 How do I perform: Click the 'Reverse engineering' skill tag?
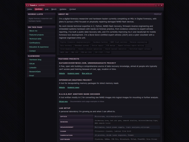[139, 42]
